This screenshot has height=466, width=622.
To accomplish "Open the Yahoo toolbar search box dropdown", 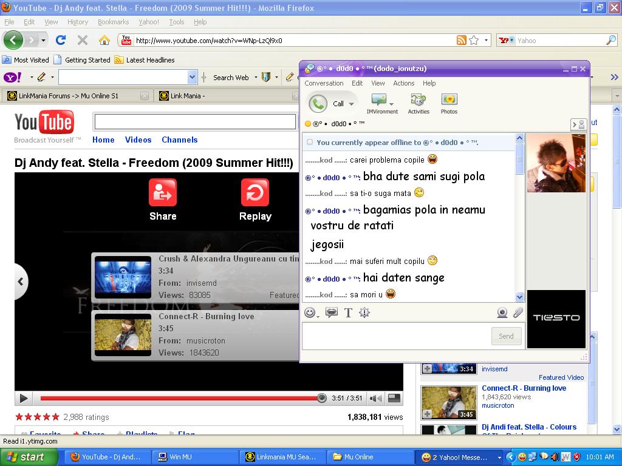I will coord(192,77).
